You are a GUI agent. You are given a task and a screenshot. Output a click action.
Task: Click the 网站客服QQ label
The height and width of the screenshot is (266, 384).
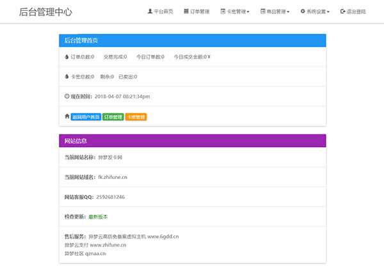pyautogui.click(x=79, y=197)
